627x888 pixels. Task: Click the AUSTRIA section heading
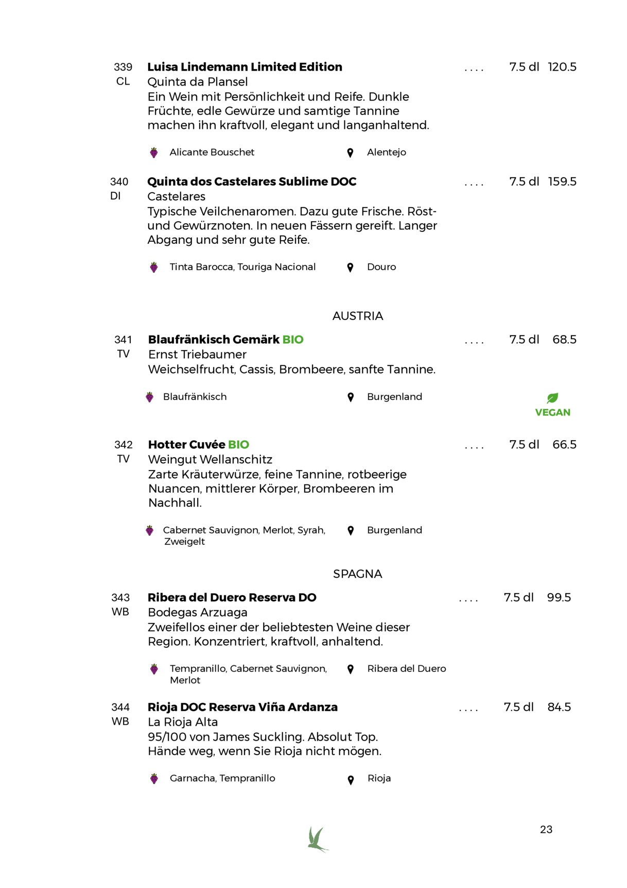tap(358, 316)
